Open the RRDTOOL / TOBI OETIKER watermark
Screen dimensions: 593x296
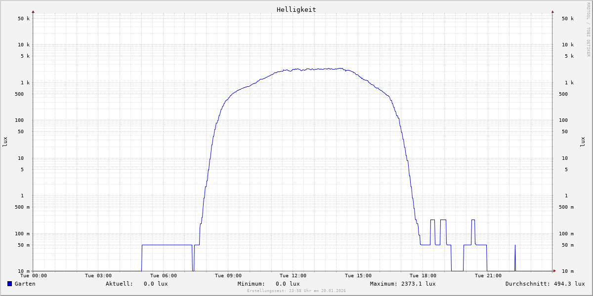click(588, 29)
